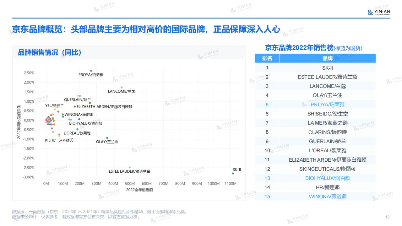The height and width of the screenshot is (226, 402).
Task: Click the 2.50% y-axis tick label
Action: pyautogui.click(x=29, y=73)
